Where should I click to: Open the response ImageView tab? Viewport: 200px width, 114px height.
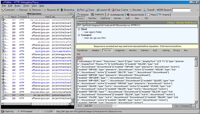pos(120,50)
